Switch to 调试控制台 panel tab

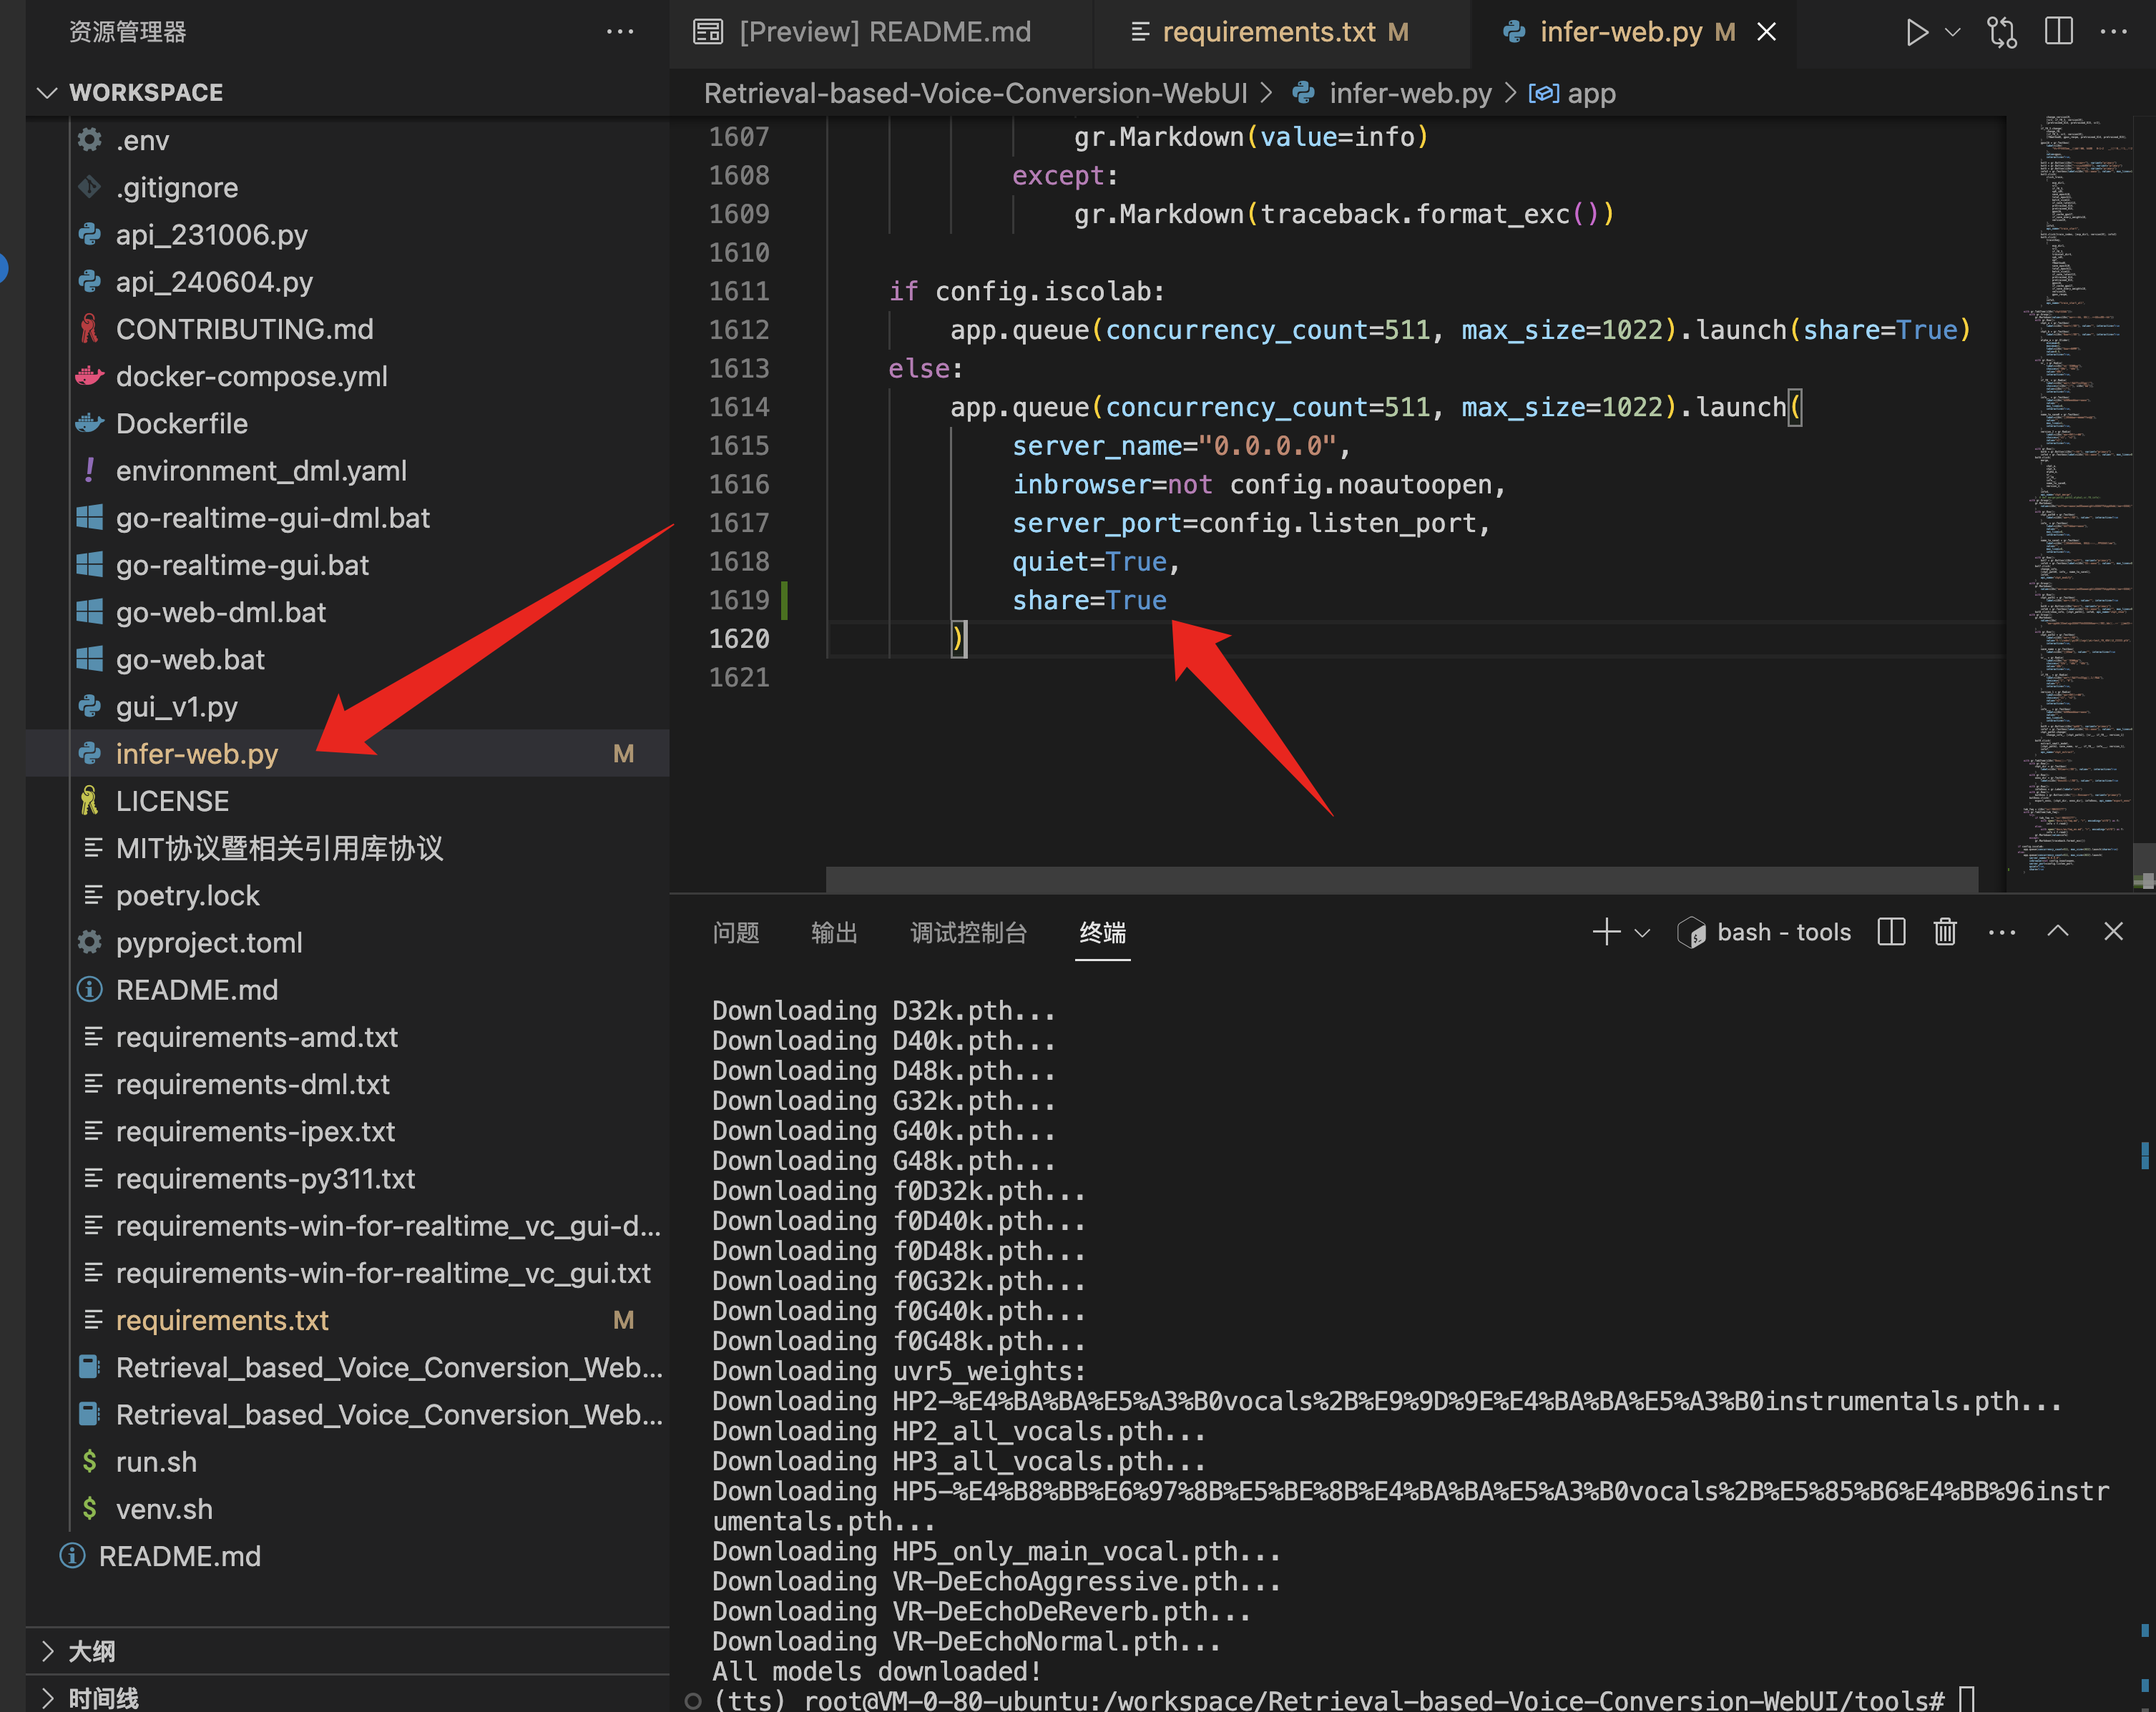click(x=968, y=932)
